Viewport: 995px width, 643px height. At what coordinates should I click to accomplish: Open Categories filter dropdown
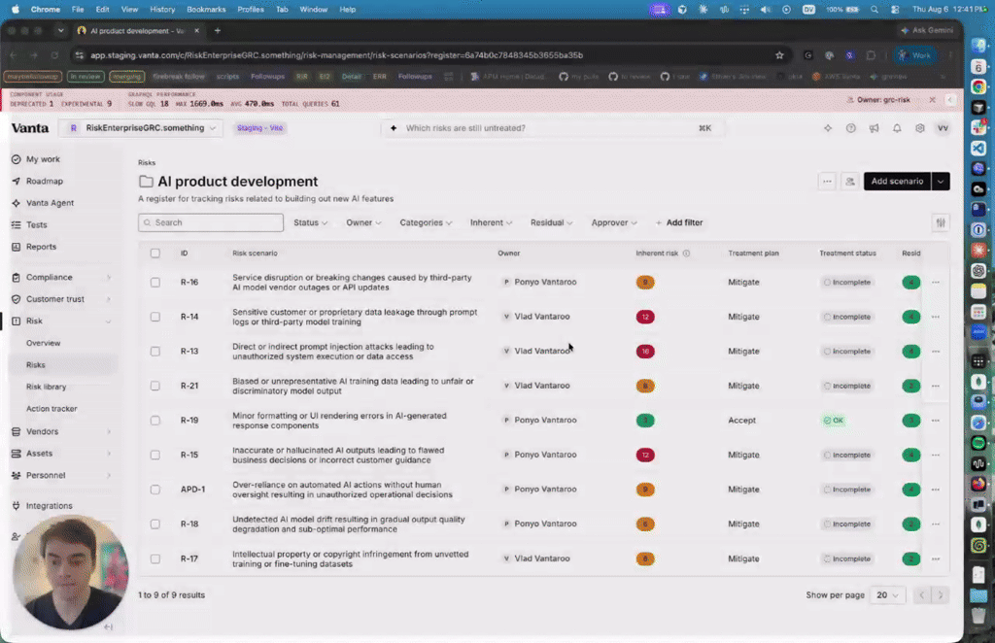click(x=426, y=222)
